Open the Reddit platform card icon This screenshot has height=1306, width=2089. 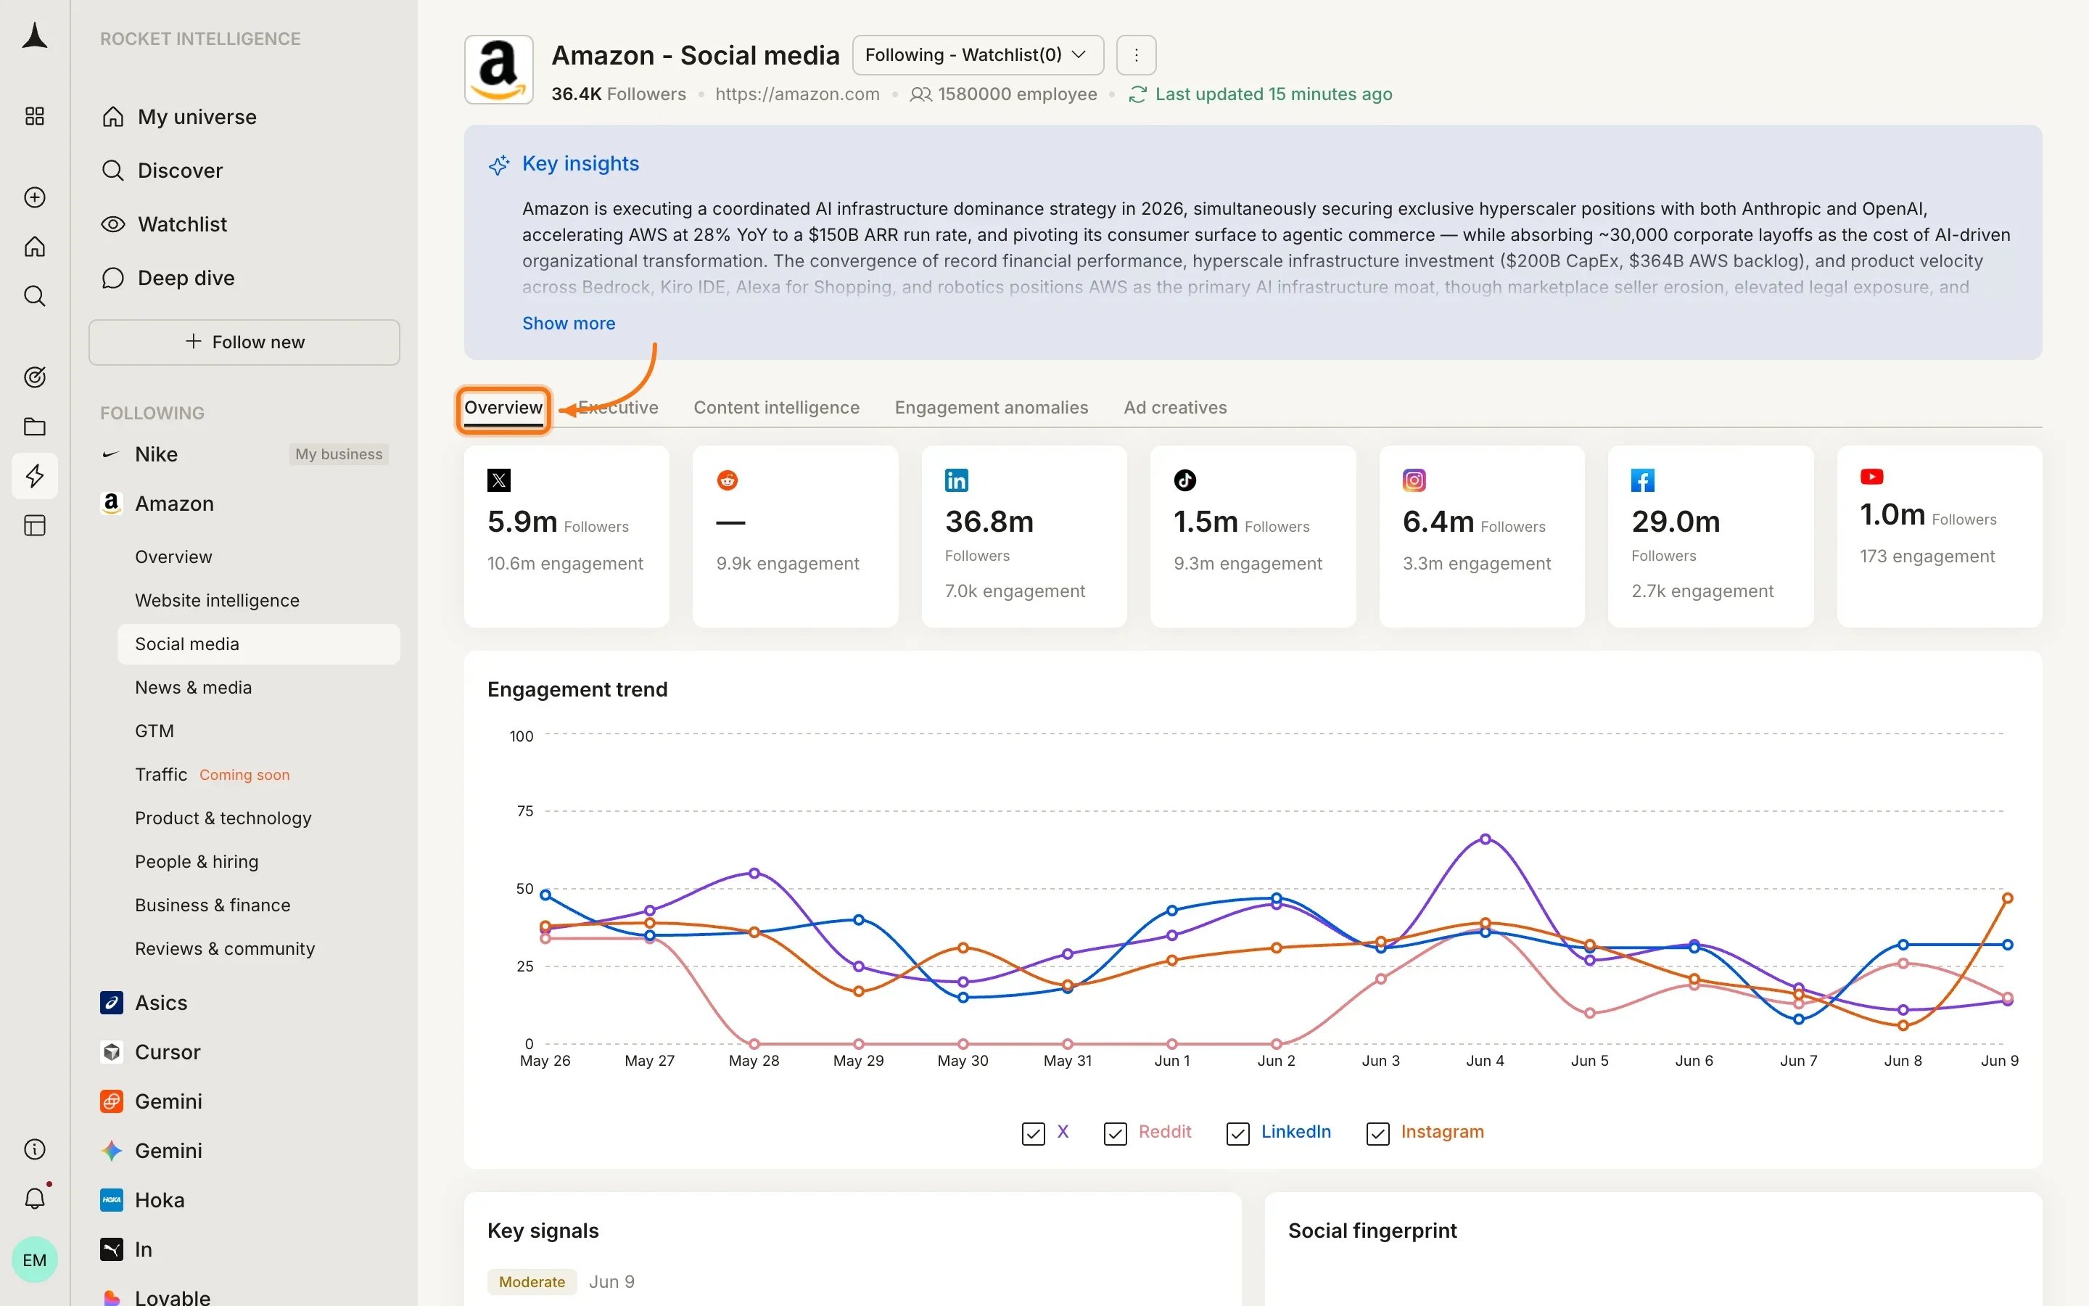728,480
